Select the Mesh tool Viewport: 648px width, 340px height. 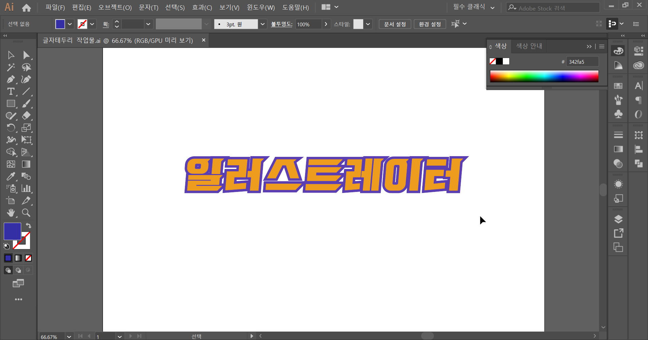click(11, 164)
